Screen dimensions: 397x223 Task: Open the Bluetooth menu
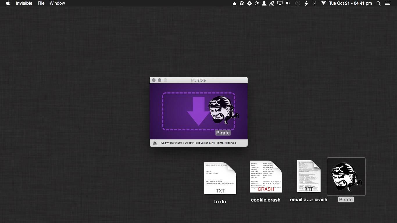point(315,3)
